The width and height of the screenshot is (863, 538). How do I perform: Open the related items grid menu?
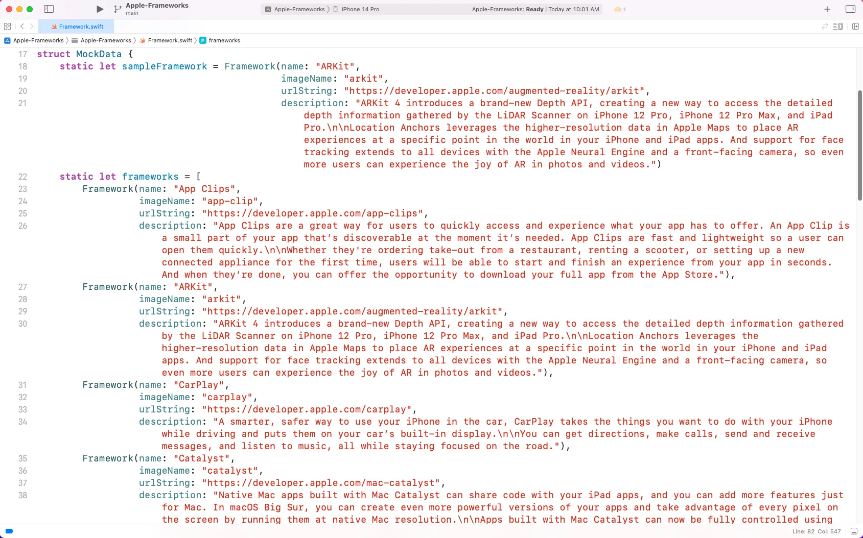[x=7, y=27]
